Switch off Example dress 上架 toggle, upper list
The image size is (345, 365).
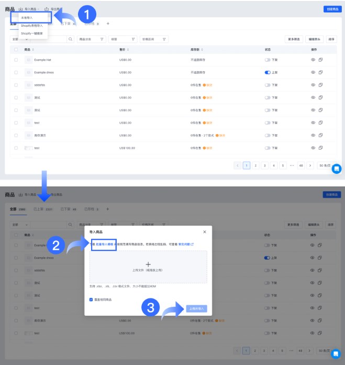(x=268, y=72)
